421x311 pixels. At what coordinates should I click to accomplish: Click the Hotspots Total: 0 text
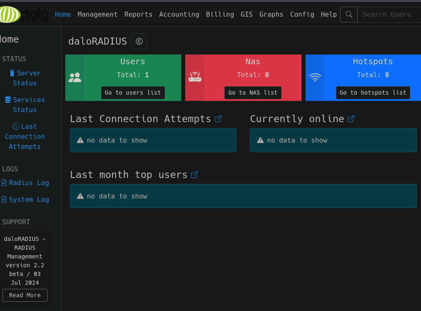[373, 75]
